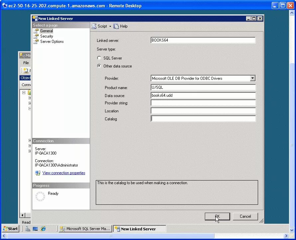
Task: Click the Show Desktop quick launch icon
Action: click(x=35, y=229)
